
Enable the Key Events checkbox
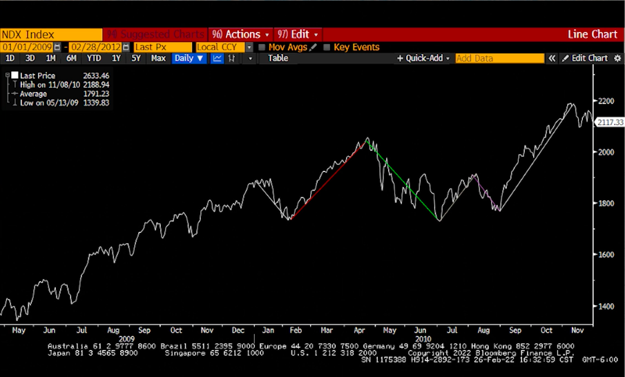(x=327, y=47)
